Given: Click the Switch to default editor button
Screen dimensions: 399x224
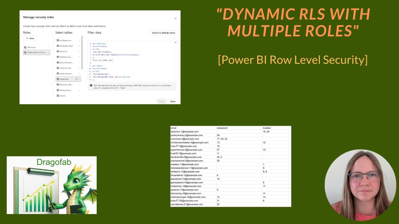Looking at the screenshot, I should pyautogui.click(x=163, y=33).
